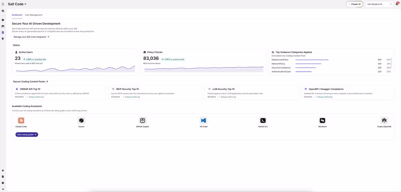
Task: Click Manage your Salt Code integration
Action: [31, 37]
